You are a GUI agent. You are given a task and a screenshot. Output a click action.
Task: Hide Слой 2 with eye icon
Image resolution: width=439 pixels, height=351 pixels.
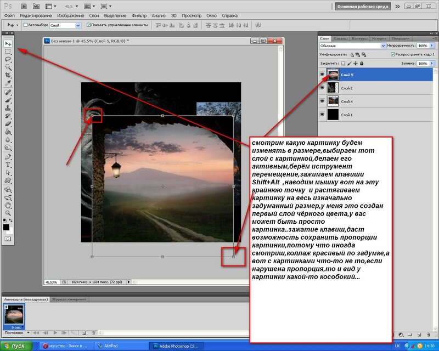coord(322,88)
